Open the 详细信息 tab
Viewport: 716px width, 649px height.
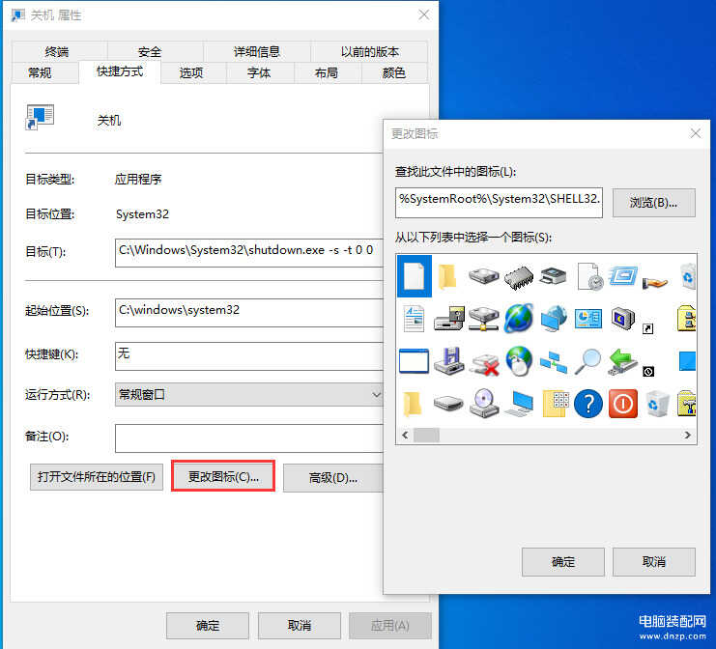(257, 52)
